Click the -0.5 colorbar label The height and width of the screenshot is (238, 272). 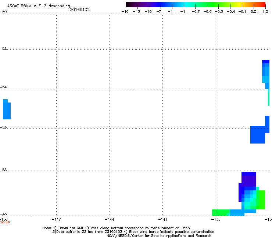click(219, 12)
